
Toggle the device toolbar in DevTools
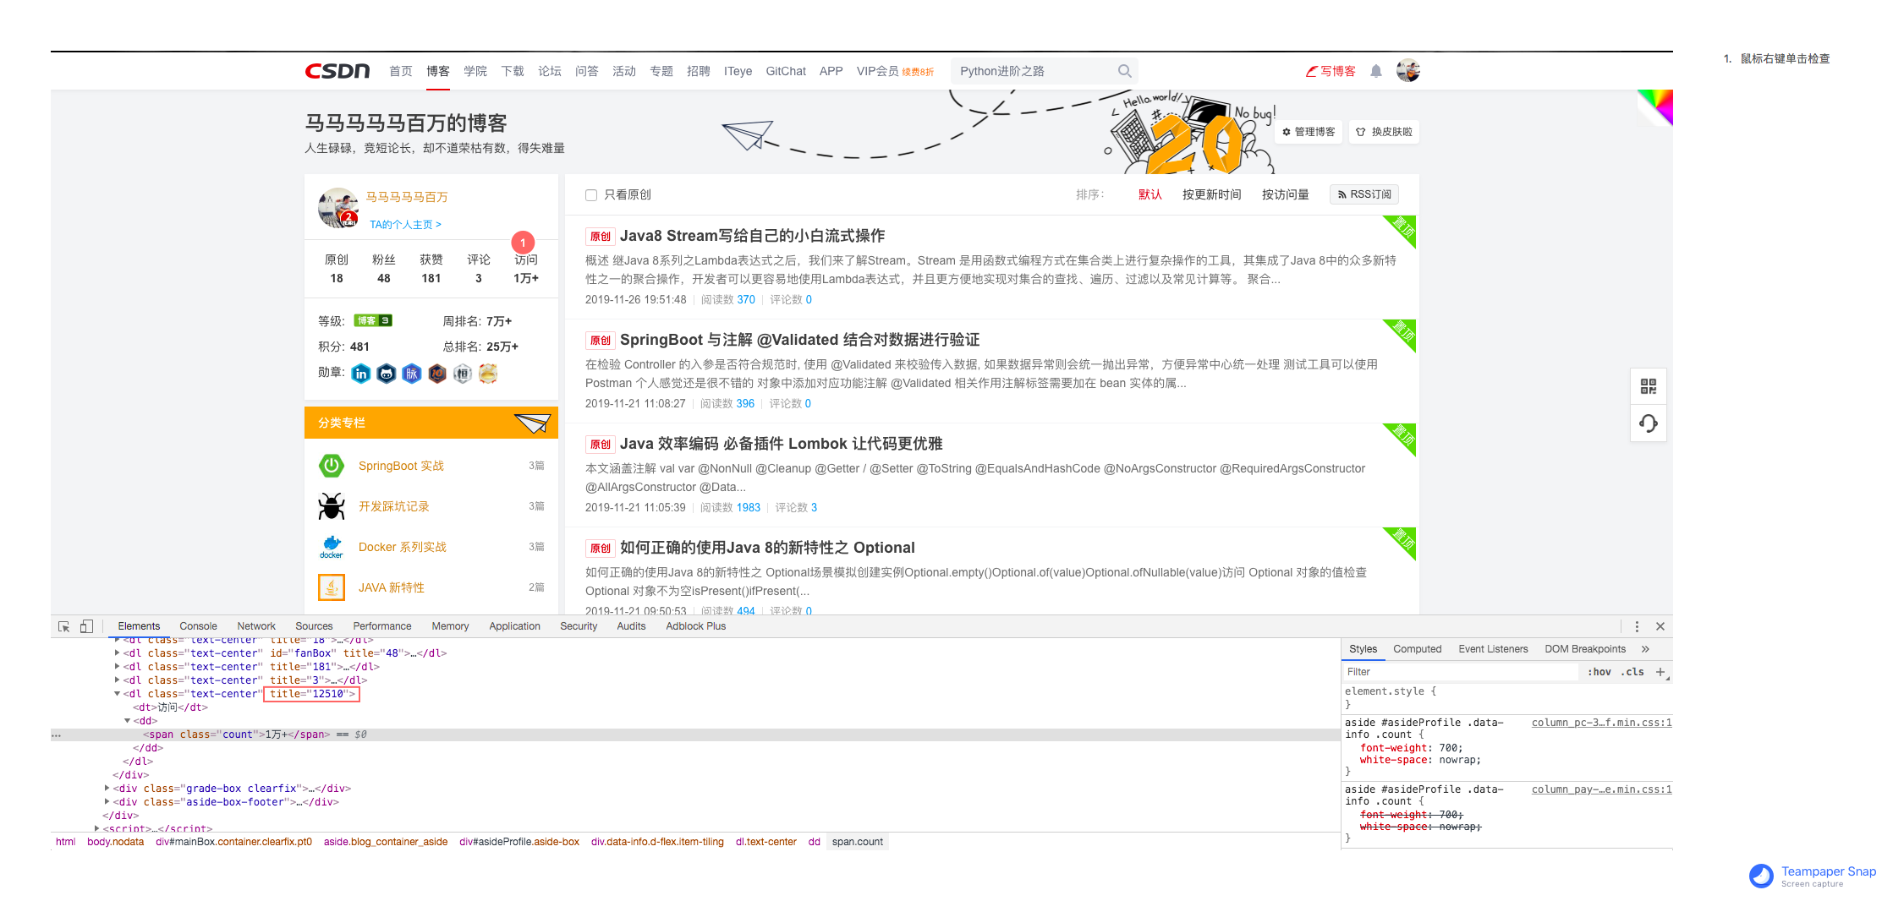coord(86,626)
